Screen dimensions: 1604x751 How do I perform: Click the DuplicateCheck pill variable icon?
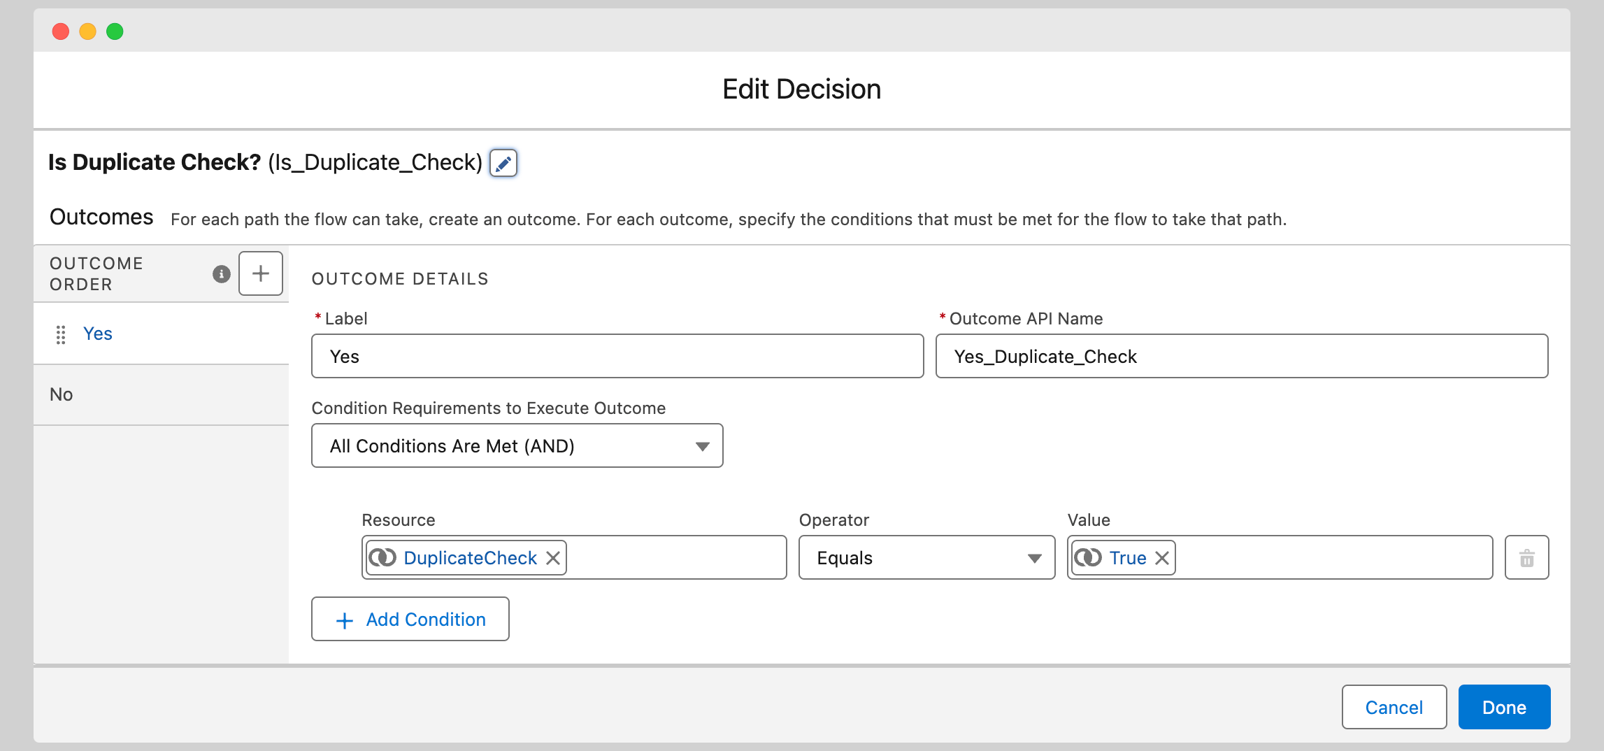pos(382,558)
